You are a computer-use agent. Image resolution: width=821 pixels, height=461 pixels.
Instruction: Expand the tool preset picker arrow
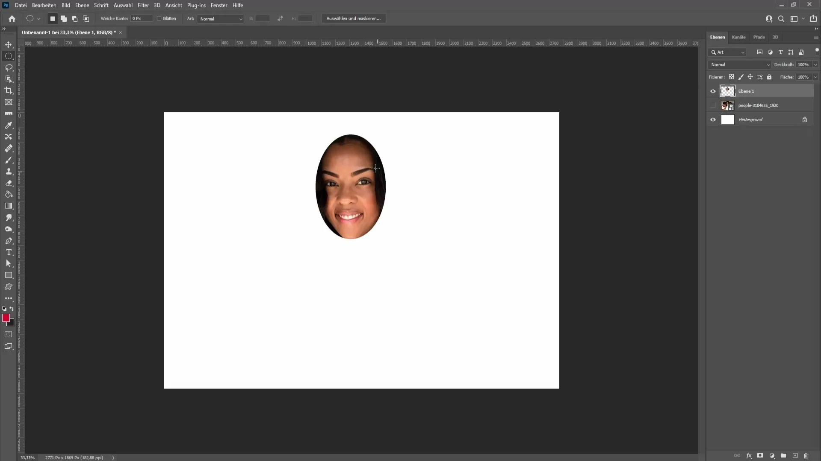[38, 19]
